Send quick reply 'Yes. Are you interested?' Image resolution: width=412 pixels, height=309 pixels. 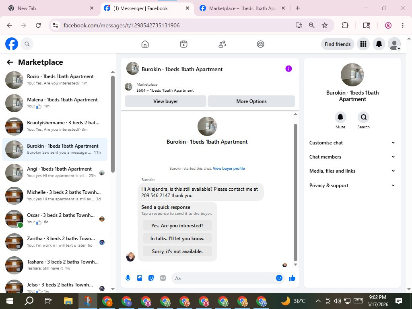[177, 225]
